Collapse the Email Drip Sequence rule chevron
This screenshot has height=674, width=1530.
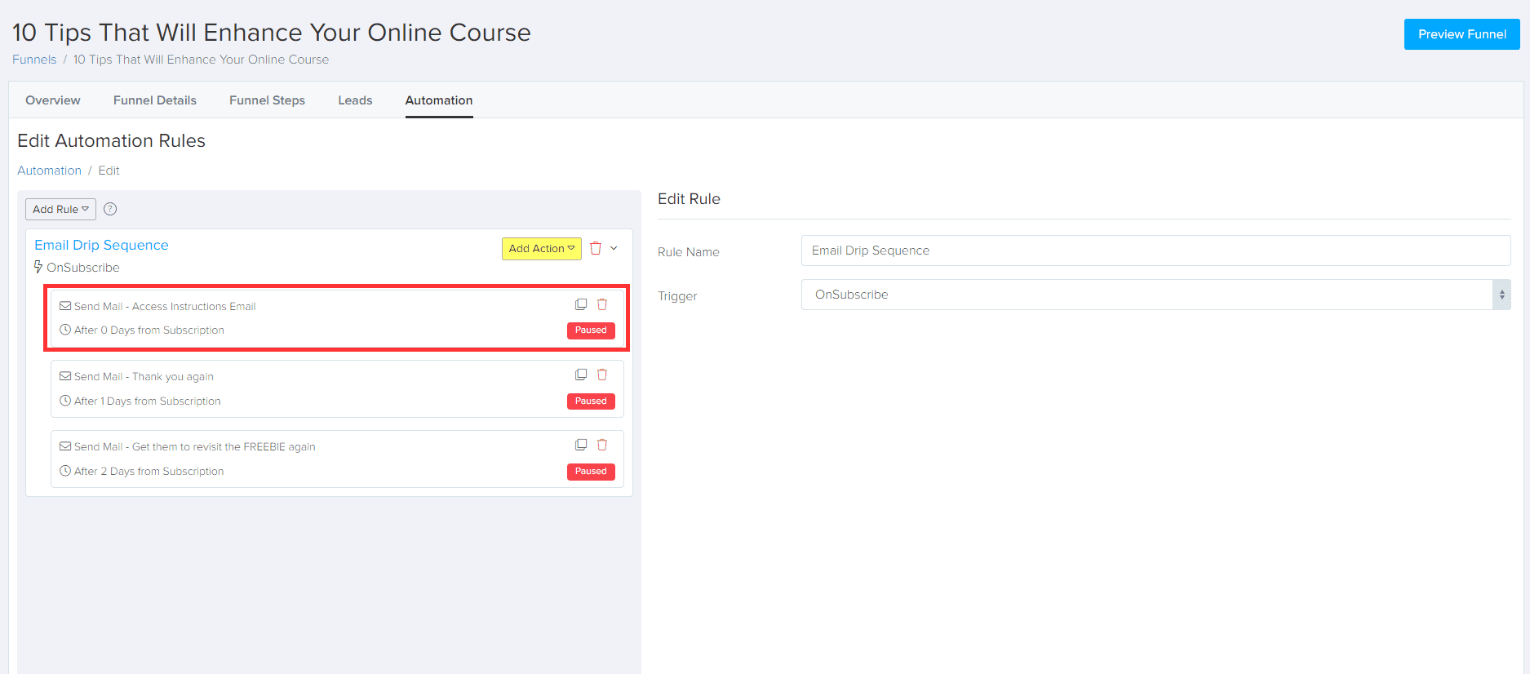coord(614,248)
